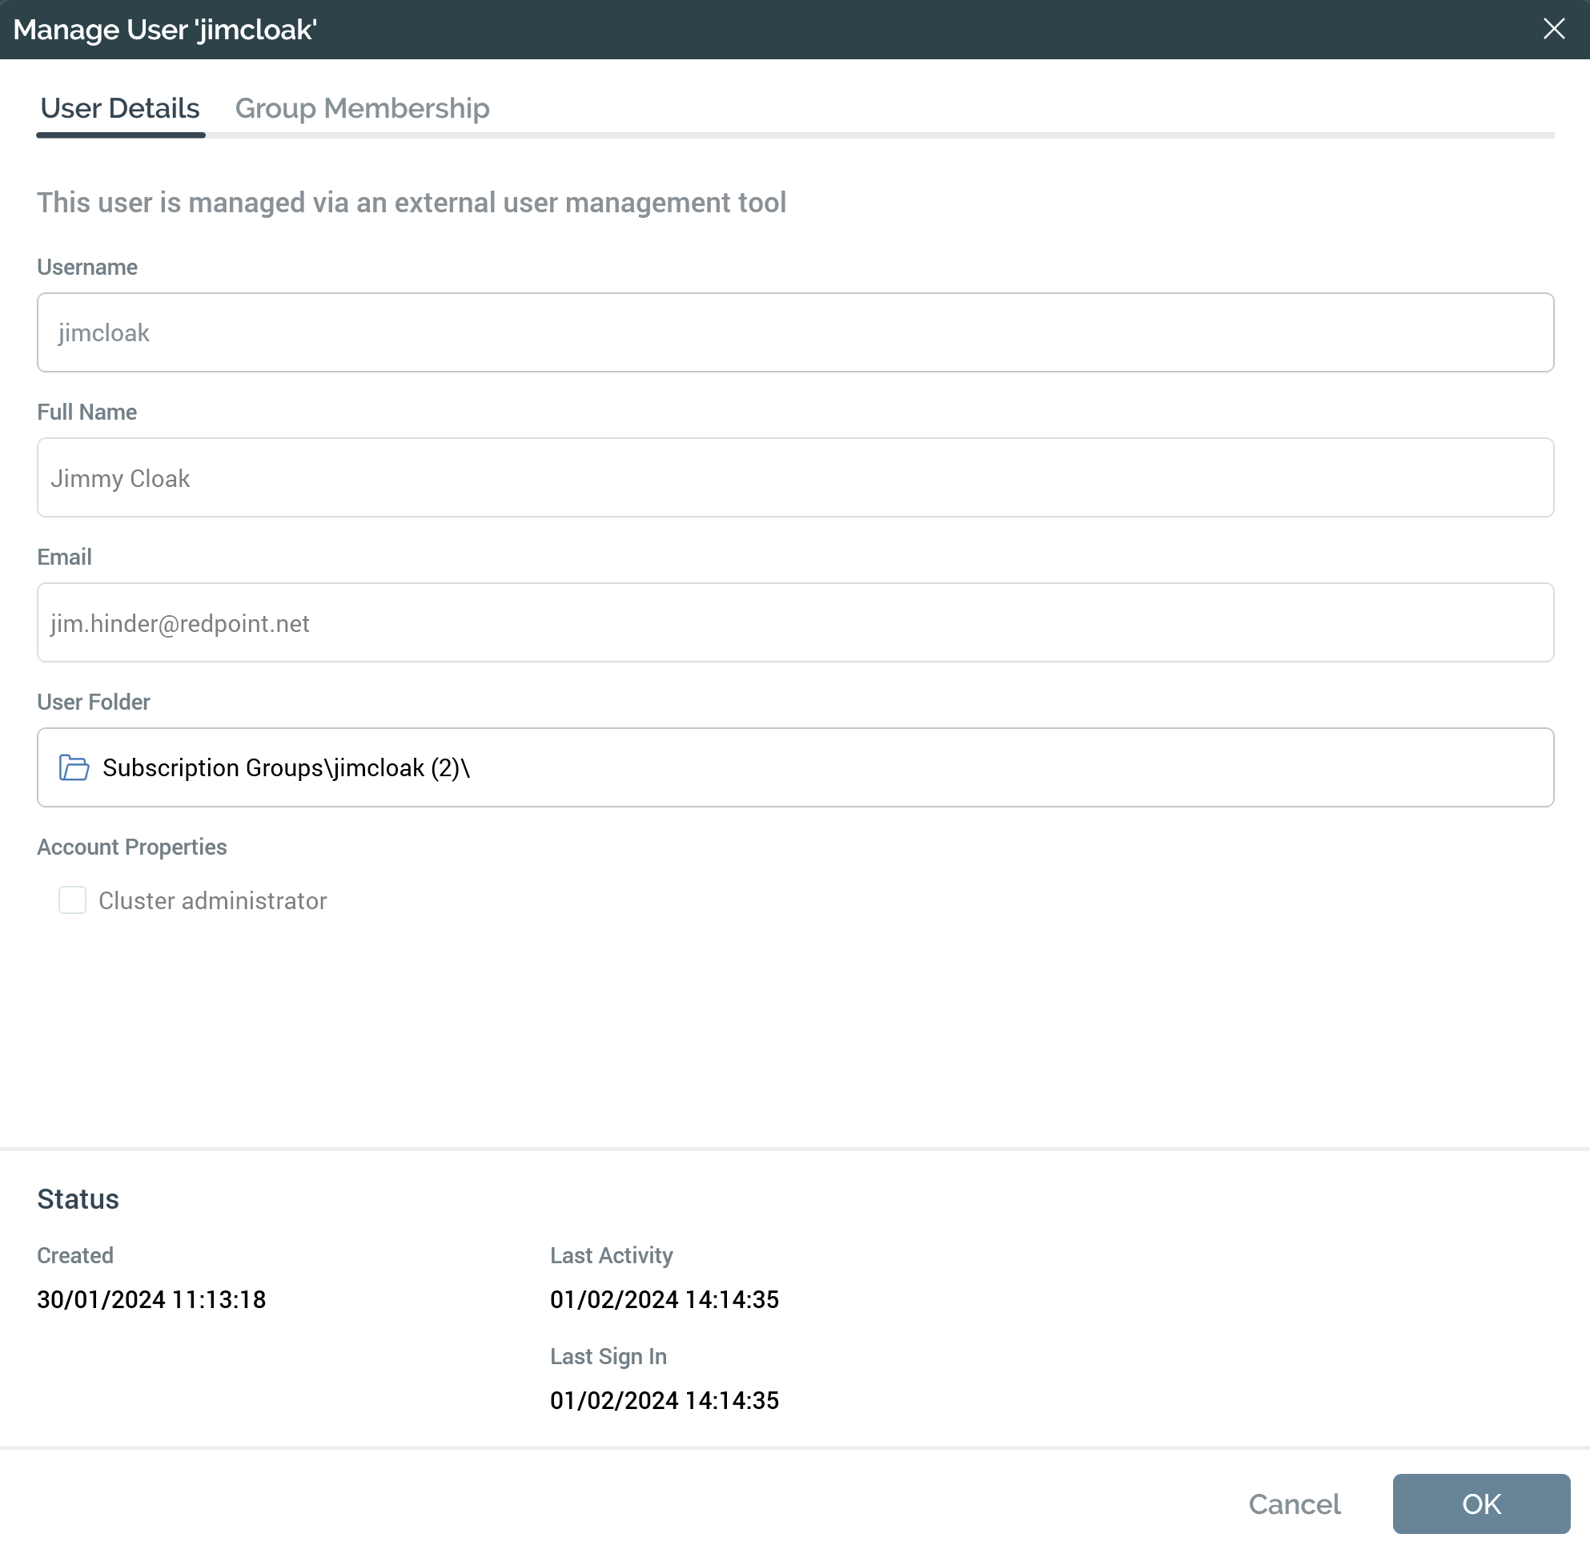
Task: Close the Manage User dialog with the X icon
Action: (x=1553, y=30)
